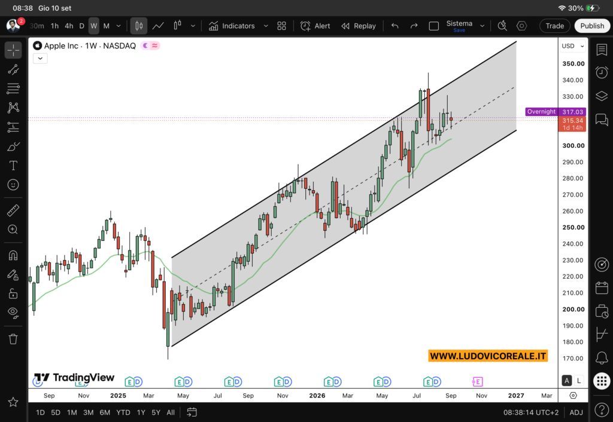Toggle stay in drawing mode

pos(13,275)
